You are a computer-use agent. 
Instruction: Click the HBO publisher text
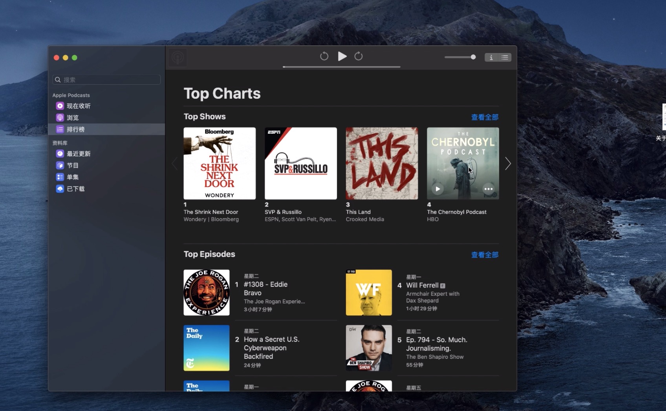click(x=433, y=219)
